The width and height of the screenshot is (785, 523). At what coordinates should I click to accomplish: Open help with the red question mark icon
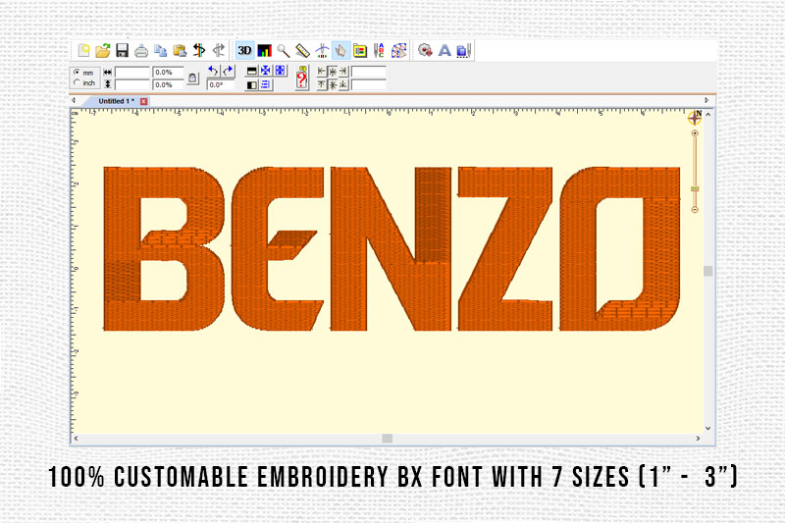(x=301, y=78)
